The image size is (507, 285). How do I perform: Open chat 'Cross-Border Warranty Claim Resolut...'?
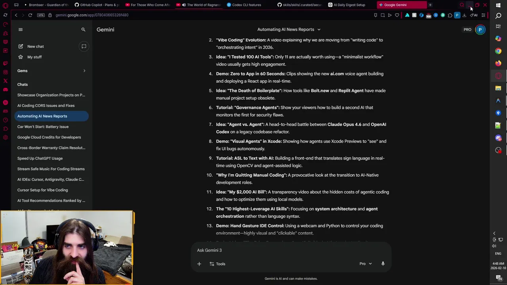pos(51,148)
